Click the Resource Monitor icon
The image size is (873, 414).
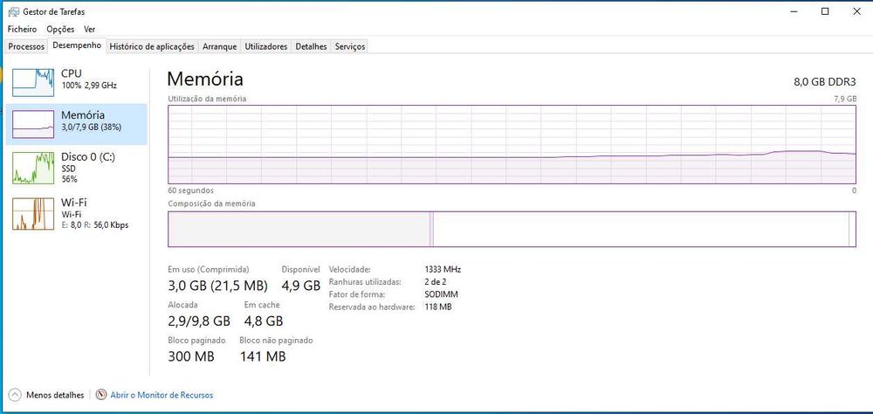(101, 395)
